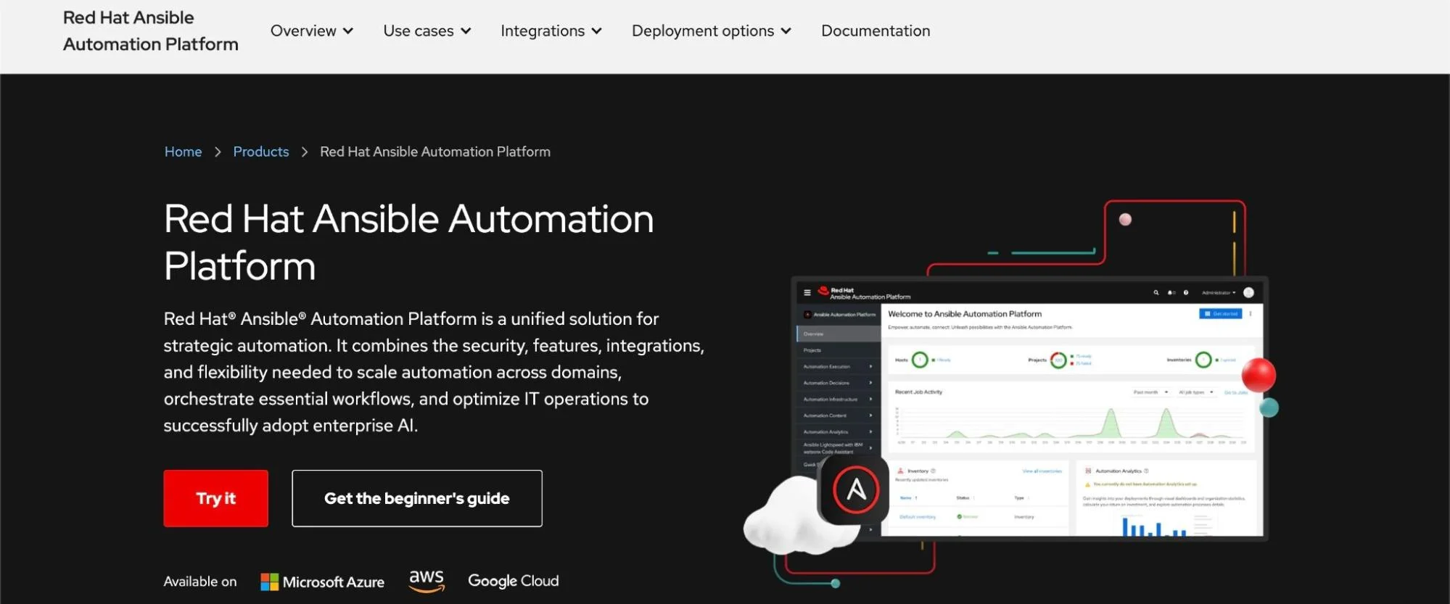Click the user avatar circle in dashboard preview
The height and width of the screenshot is (604, 1450).
(1248, 293)
